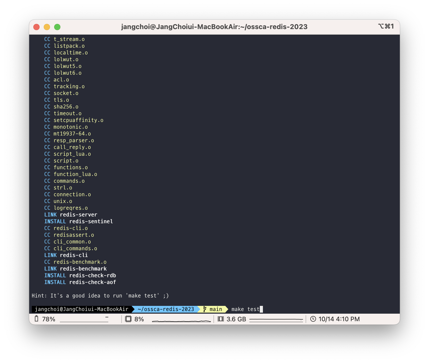
Task: Click the red close window button
Action: (36, 27)
